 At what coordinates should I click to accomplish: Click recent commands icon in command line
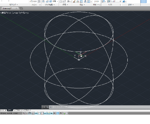[x=51, y=107]
